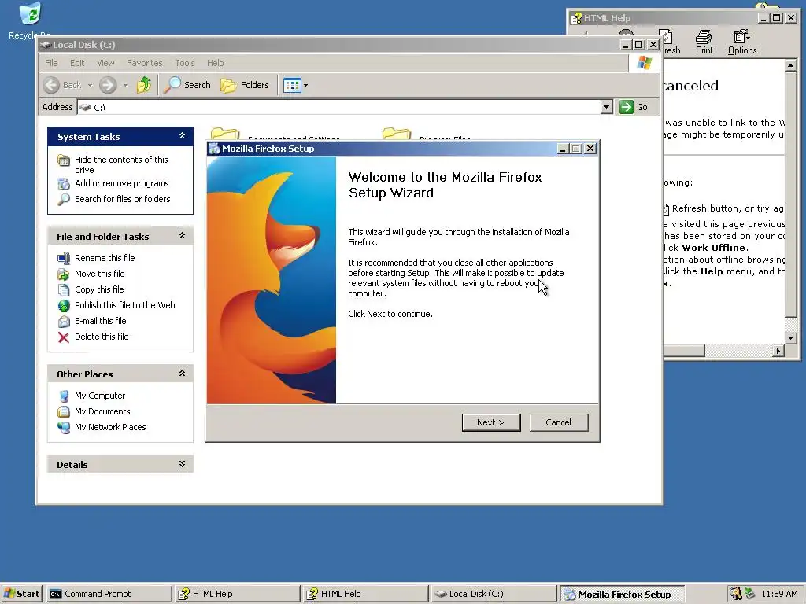806x604 pixels.
Task: Click the system tray clock 11:59 AM
Action: click(x=779, y=594)
